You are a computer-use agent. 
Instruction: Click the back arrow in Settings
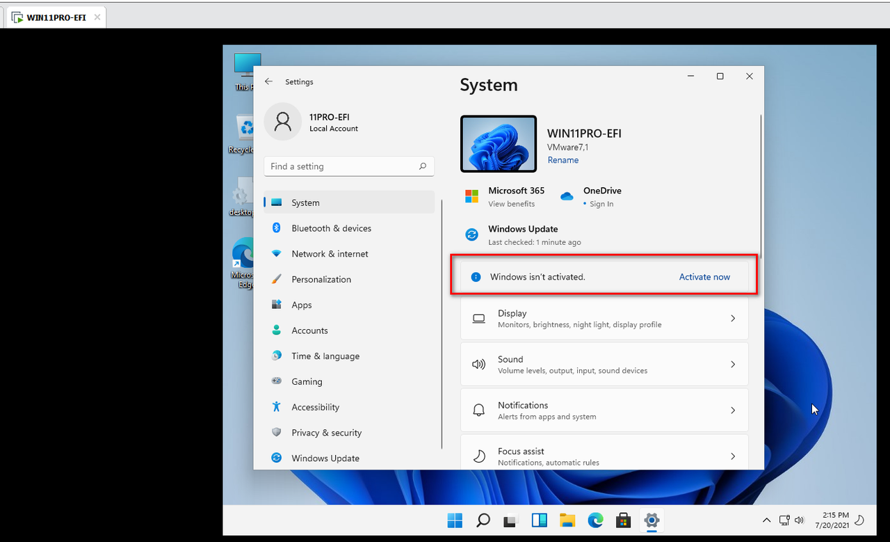point(269,81)
